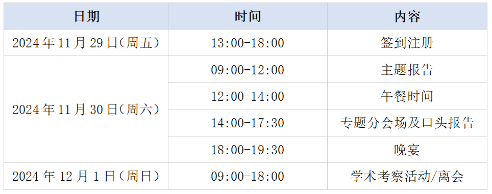
Task: Click the 14:00-17:30 time cell
Action: [248, 123]
